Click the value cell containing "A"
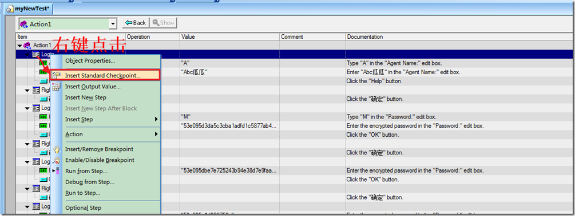This screenshot has width=575, height=216. tap(229, 63)
